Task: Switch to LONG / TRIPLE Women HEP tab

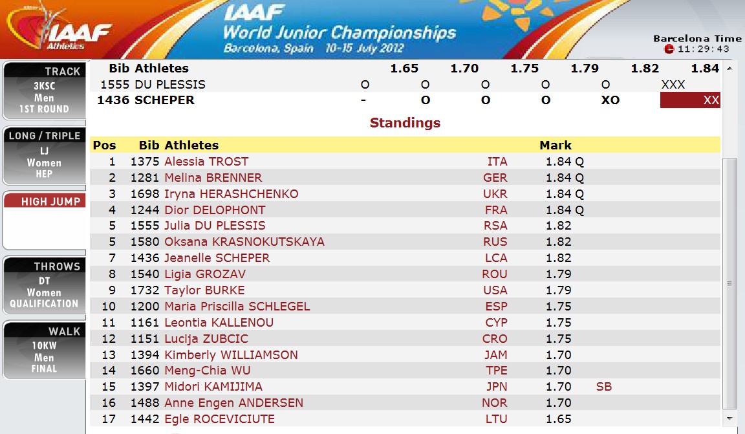Action: click(44, 155)
